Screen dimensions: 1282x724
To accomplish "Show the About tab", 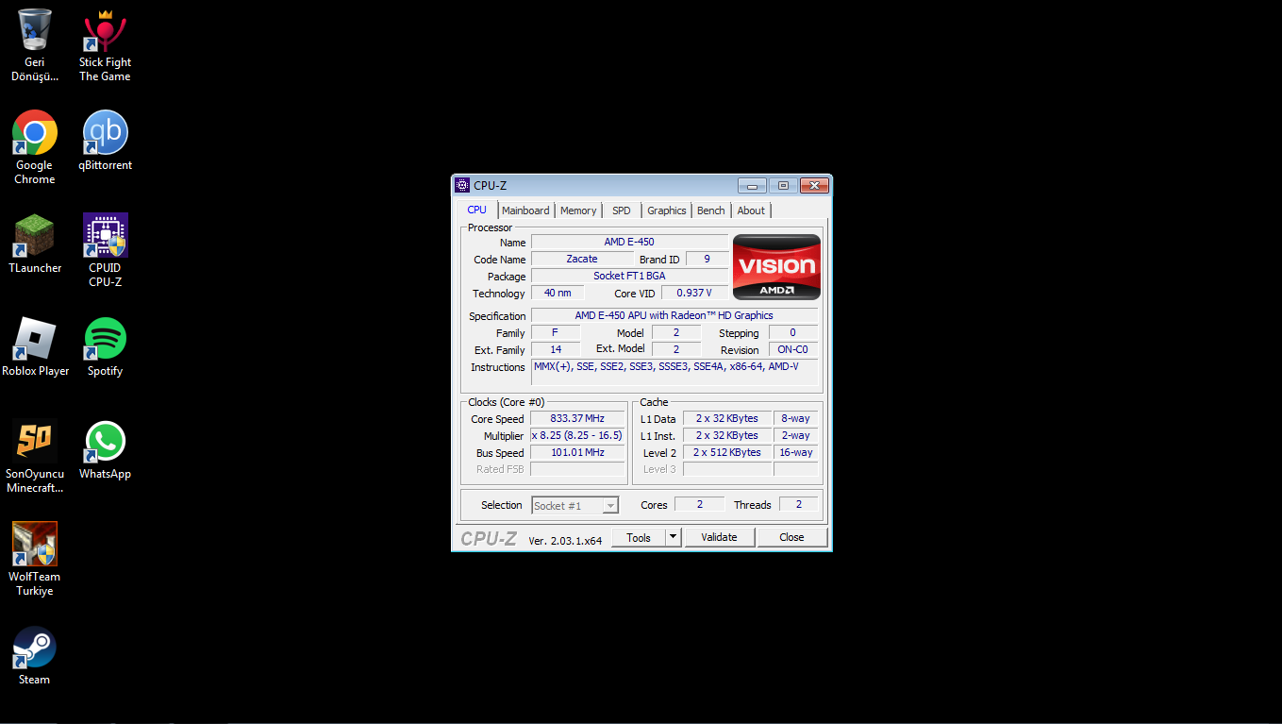I will click(x=751, y=210).
